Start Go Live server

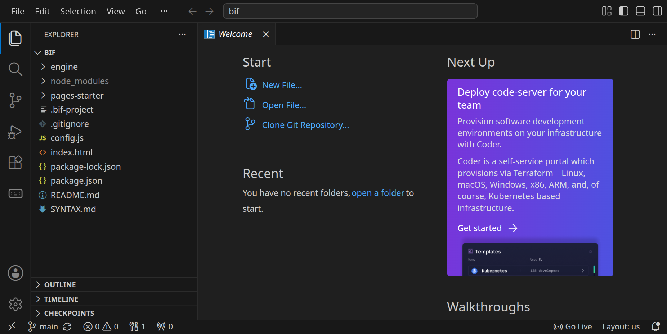coord(573,326)
